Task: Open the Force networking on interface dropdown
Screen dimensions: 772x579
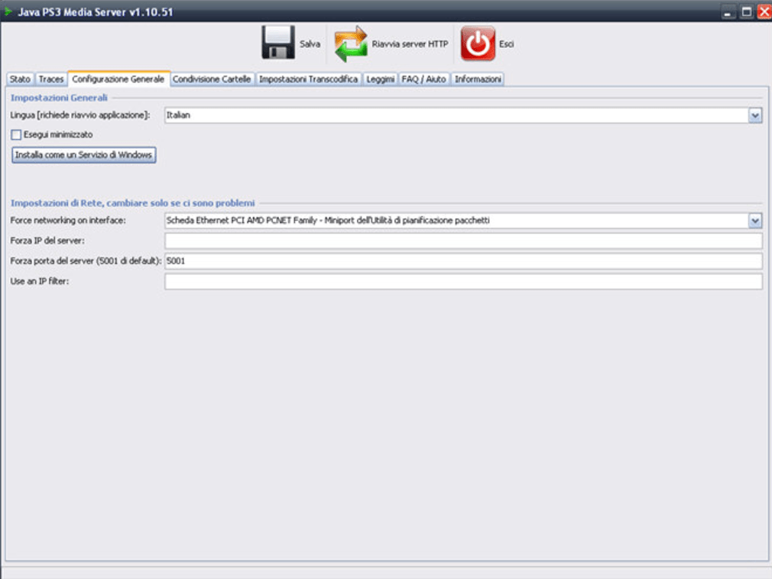Action: tap(755, 221)
